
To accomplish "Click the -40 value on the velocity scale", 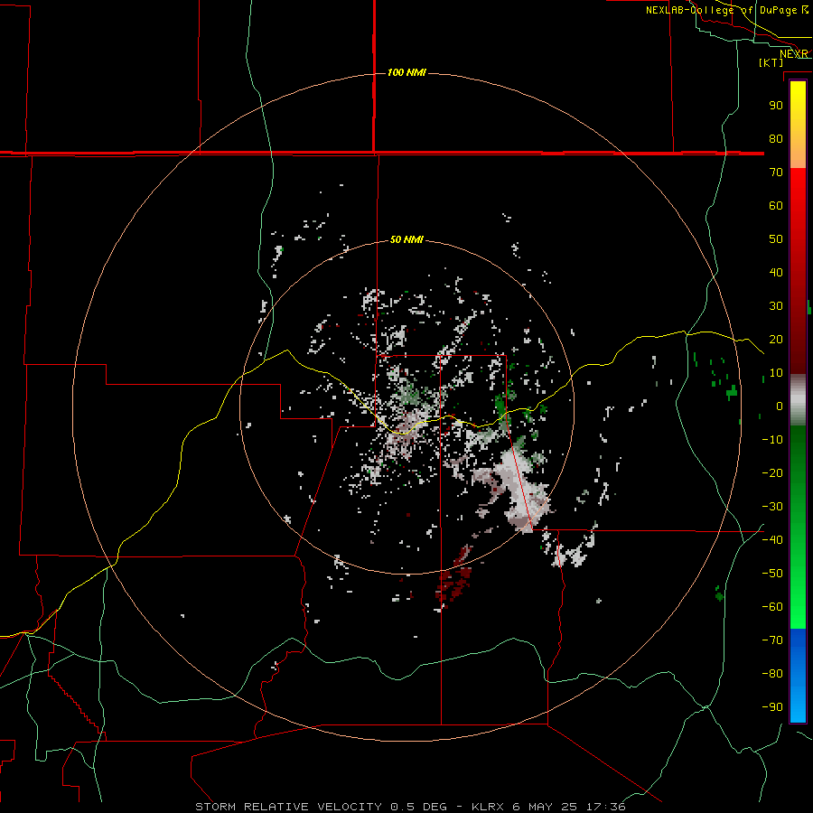I will 772,540.
